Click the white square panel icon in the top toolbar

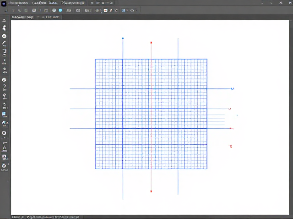(x=34, y=10)
